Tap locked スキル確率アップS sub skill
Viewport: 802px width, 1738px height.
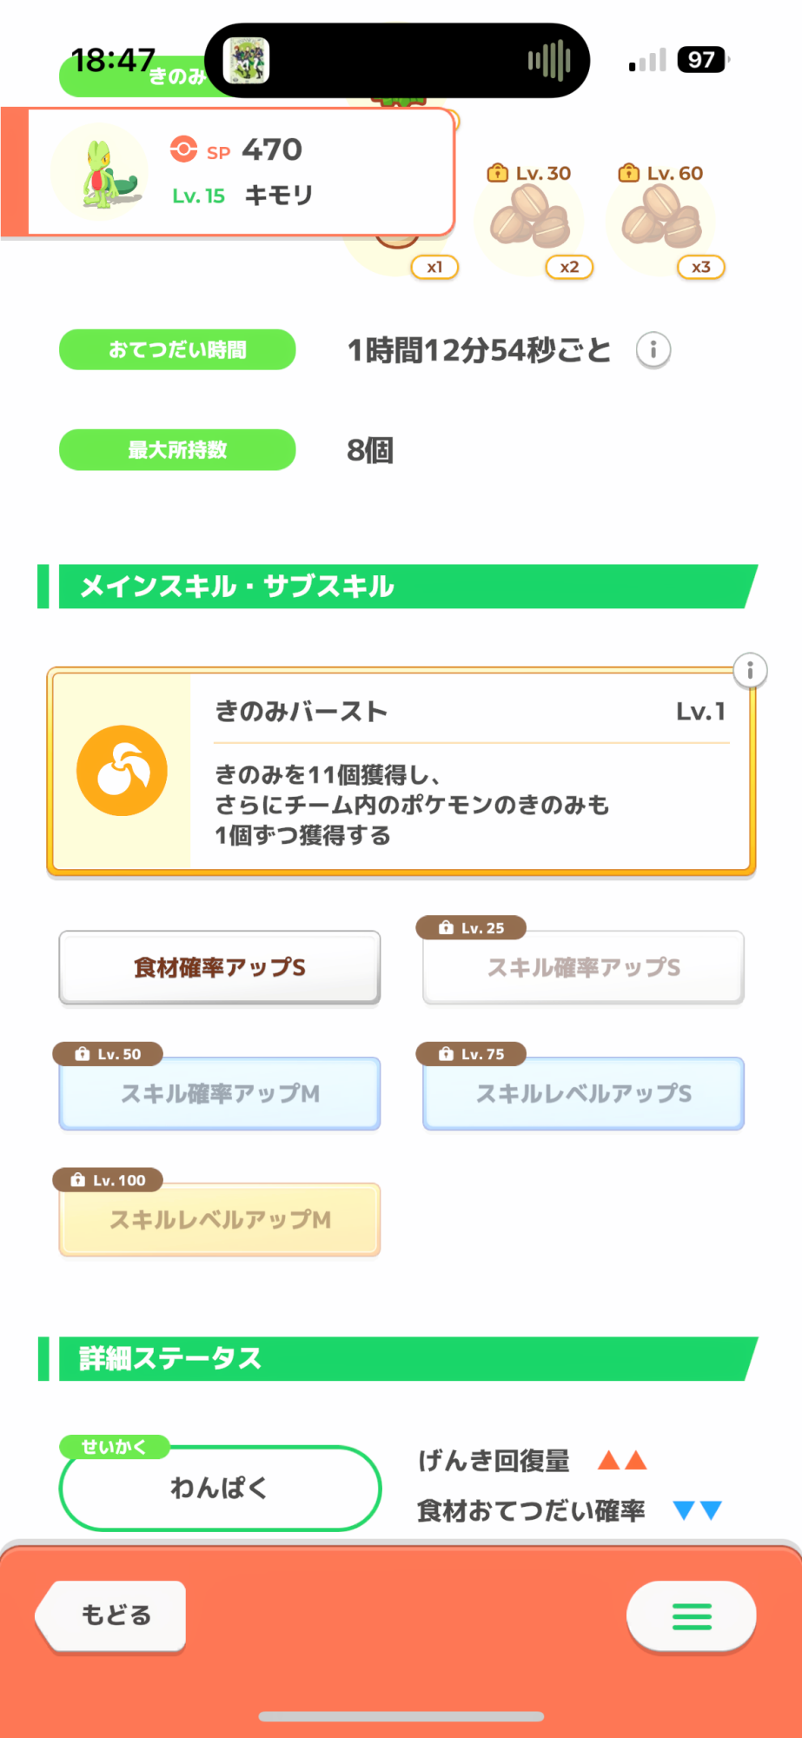coord(583,967)
